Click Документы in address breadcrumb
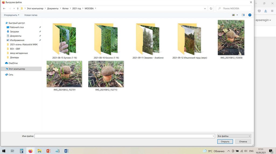Screen dimensions: 276x154 coord(53,8)
